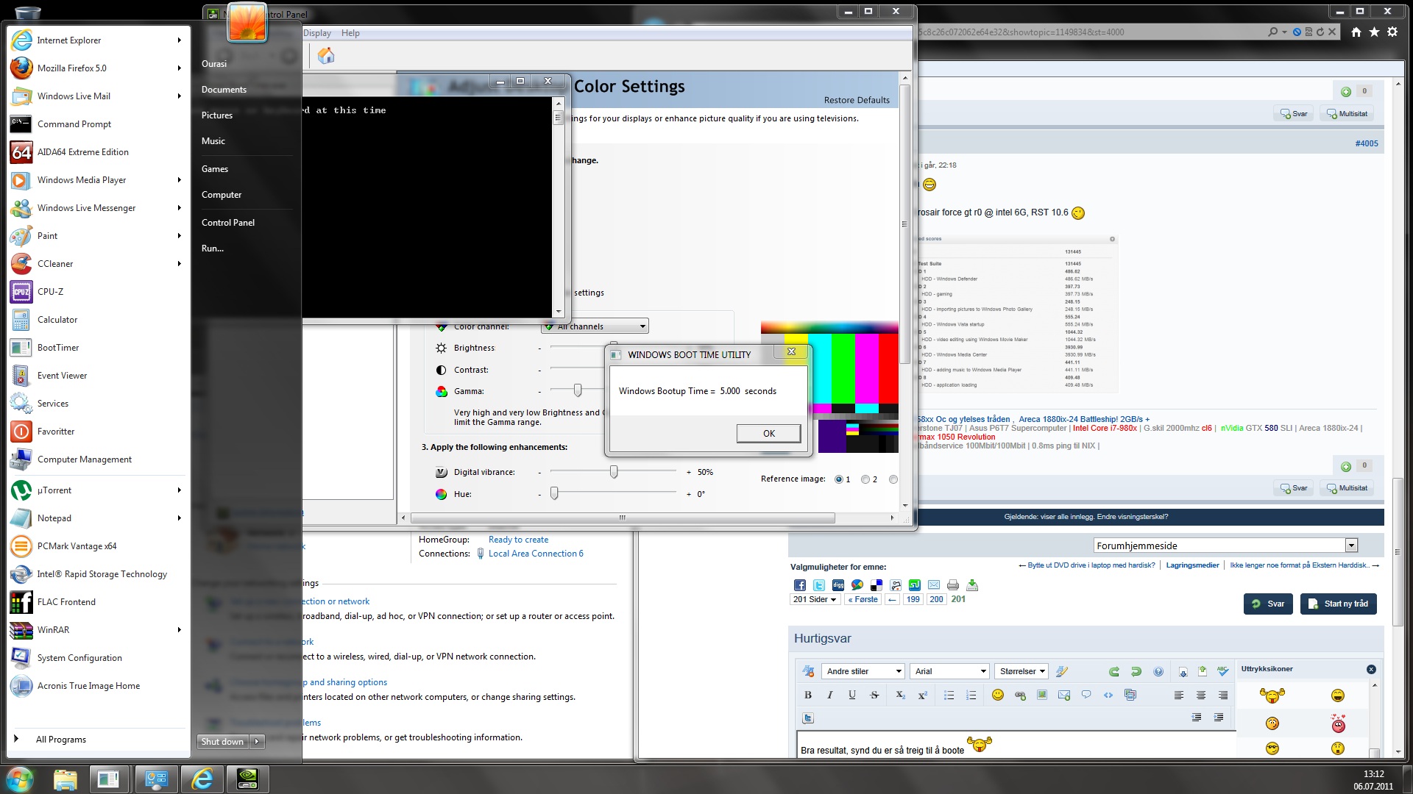Center align text in reply editor
The image size is (1413, 794).
pos(1201,695)
